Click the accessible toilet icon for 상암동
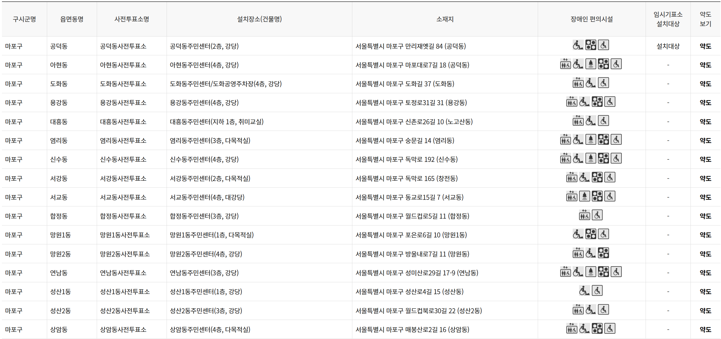Screen dimensions: 721x339 click(x=610, y=329)
